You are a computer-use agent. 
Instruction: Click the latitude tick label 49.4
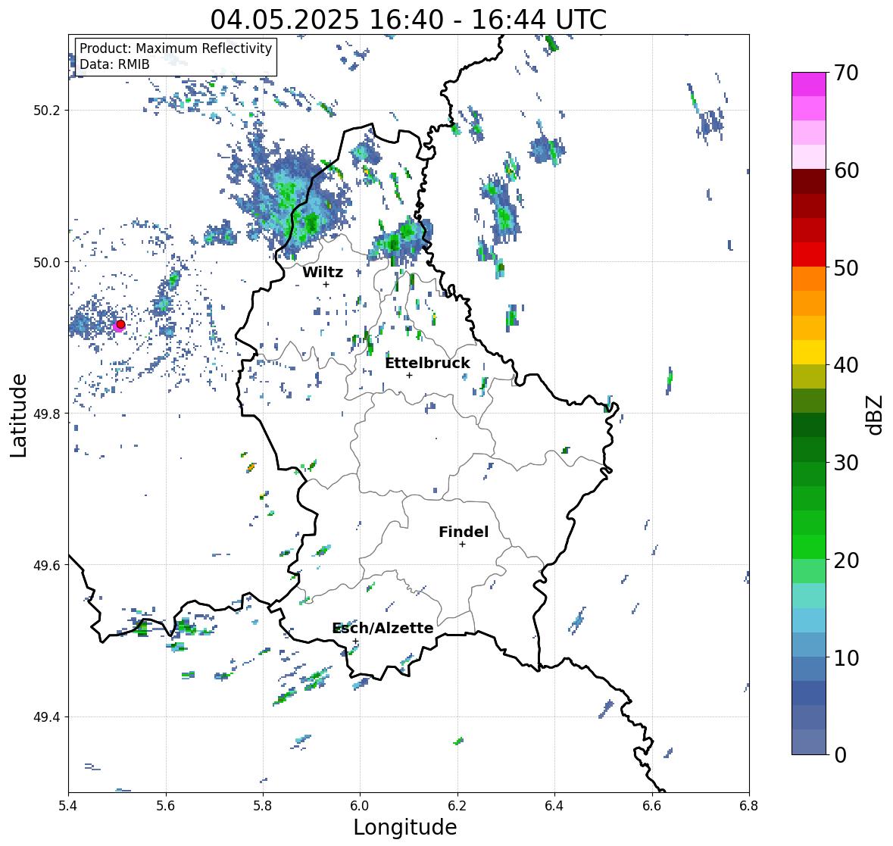(x=47, y=716)
